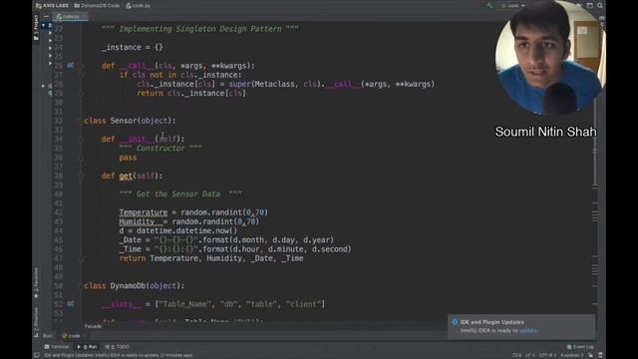Click the 4 spaces indent indicator

point(572,355)
